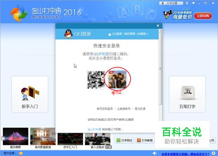
Task: Click the document icon in title bar
Action: [187, 3]
